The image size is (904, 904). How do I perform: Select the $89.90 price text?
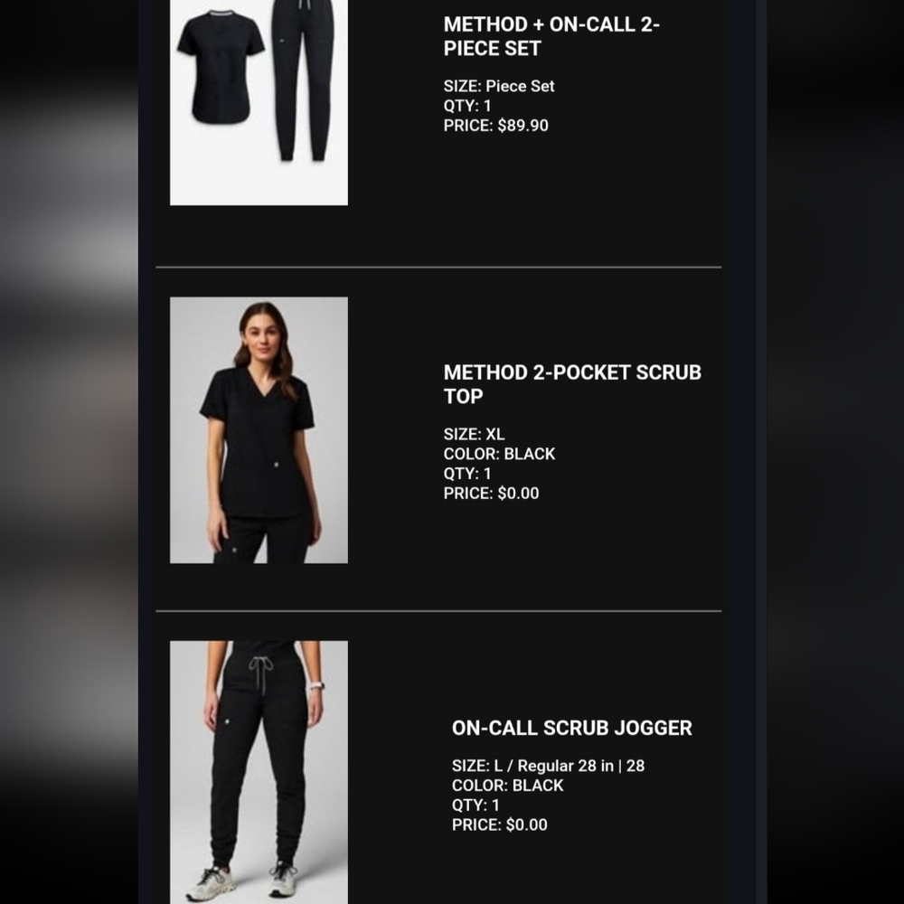[523, 126]
